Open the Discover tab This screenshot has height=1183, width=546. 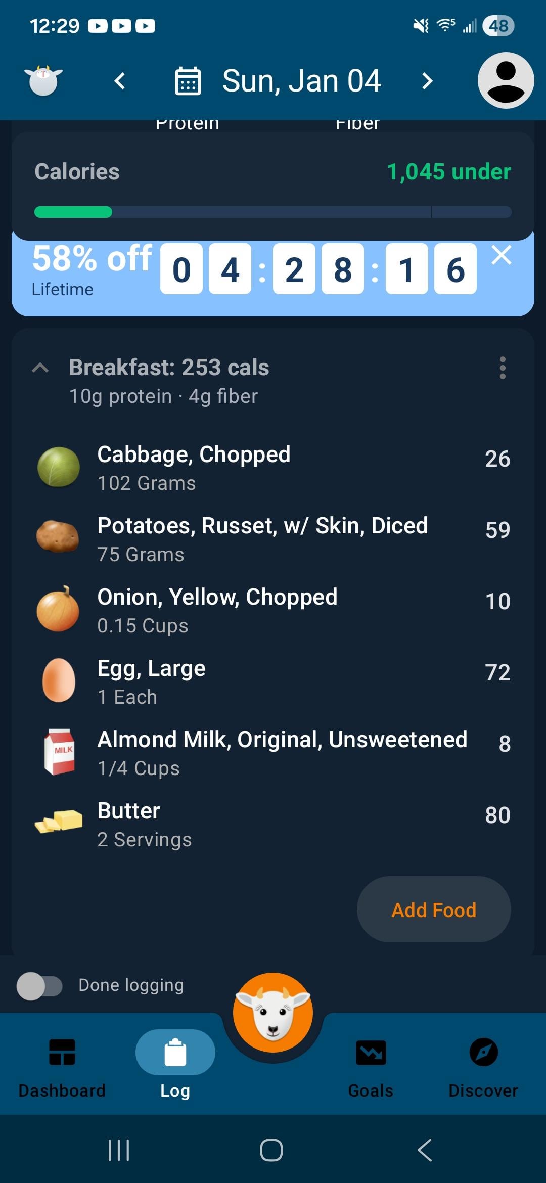(x=483, y=1063)
